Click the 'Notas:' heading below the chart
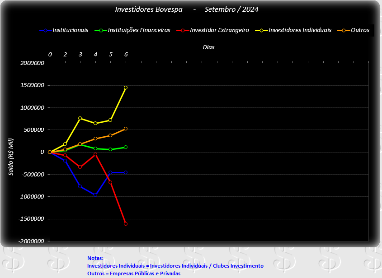This screenshot has height=278, width=382. pos(95,258)
